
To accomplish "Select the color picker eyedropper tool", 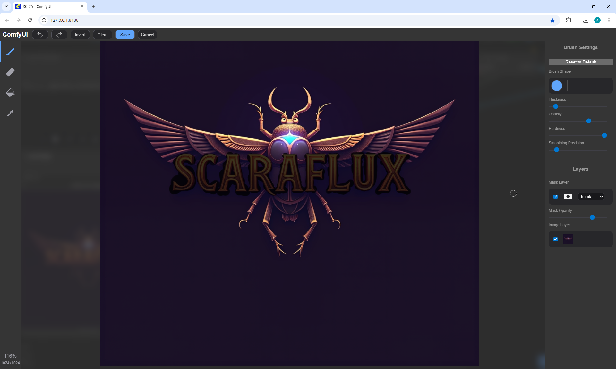I will [10, 113].
